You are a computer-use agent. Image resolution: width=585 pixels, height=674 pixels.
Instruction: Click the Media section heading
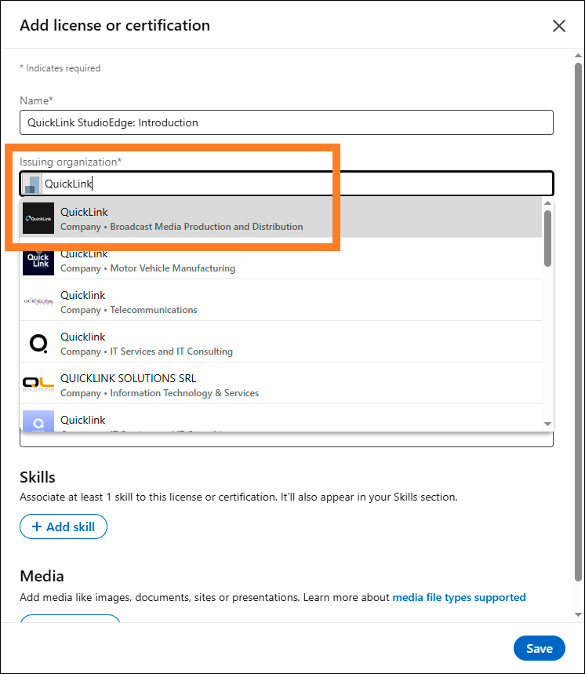click(42, 576)
